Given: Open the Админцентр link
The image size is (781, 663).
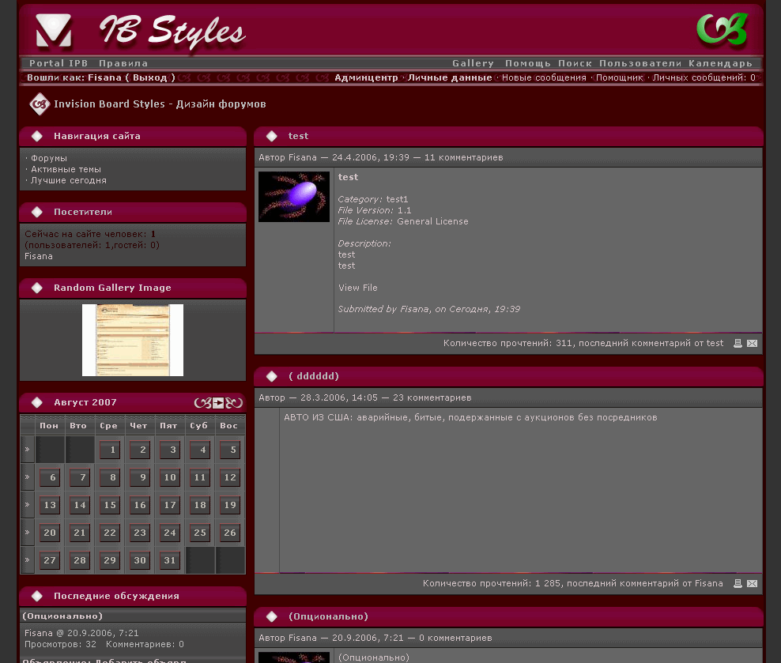Looking at the screenshot, I should [x=366, y=77].
